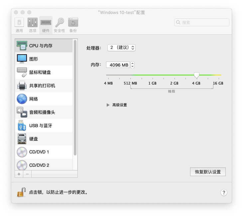
Task: Open the 安全性 (Security) key icon
Action: click(60, 23)
